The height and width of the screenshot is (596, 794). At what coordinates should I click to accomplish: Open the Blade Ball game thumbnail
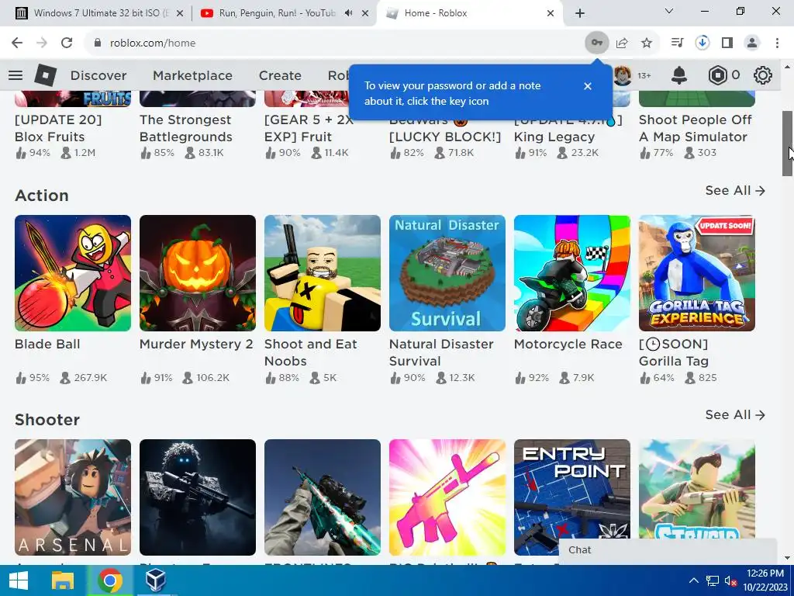[73, 273]
